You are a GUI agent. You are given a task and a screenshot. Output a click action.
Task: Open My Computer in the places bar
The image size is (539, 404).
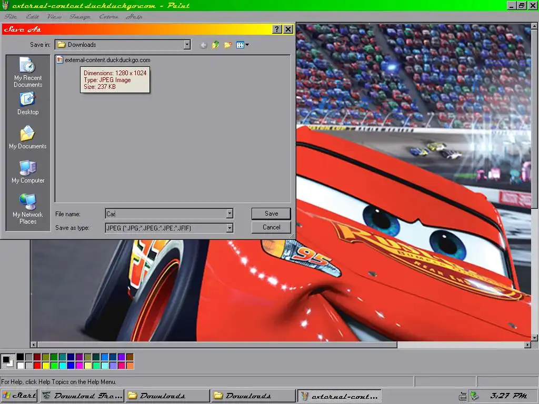(x=28, y=172)
